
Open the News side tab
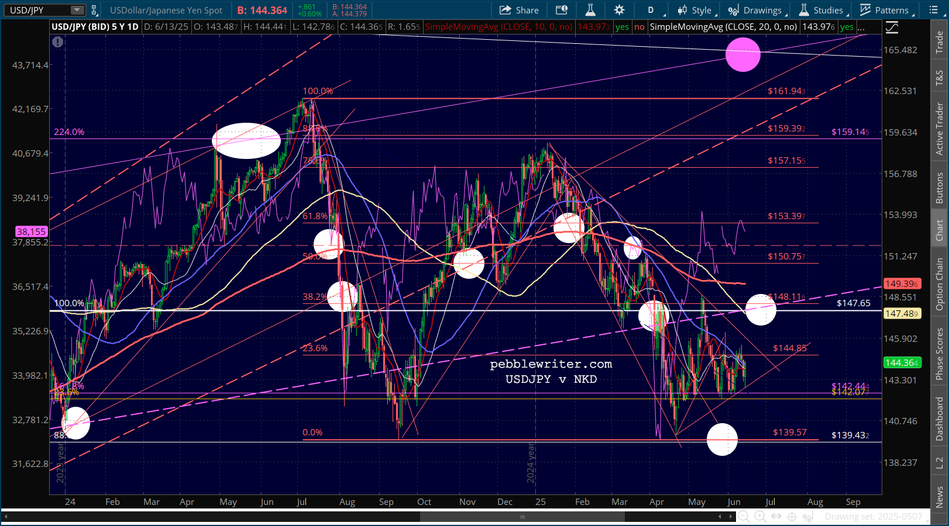[x=940, y=496]
